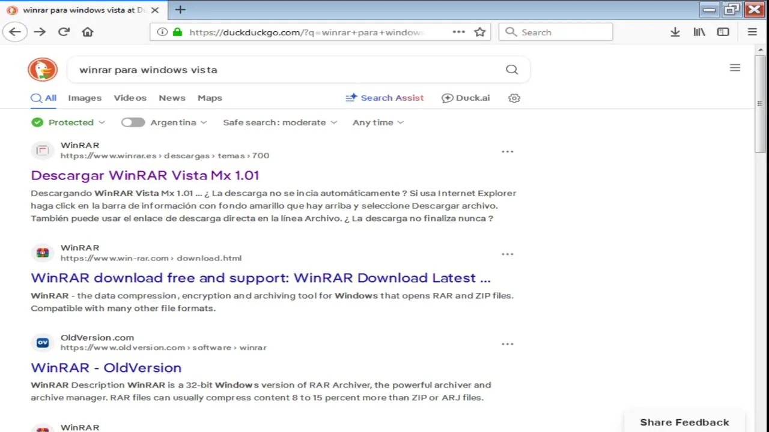Open the Argentina region dropdown
This screenshot has width=769, height=432.
click(x=178, y=122)
